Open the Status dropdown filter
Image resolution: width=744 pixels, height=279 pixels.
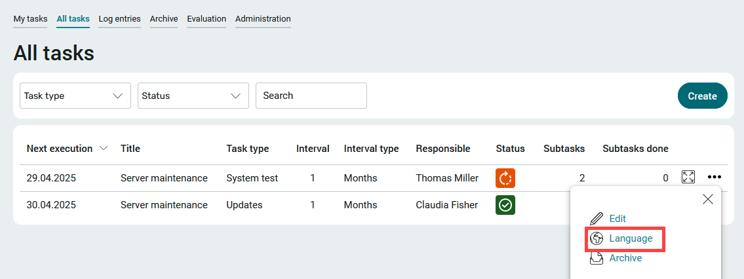(x=193, y=96)
